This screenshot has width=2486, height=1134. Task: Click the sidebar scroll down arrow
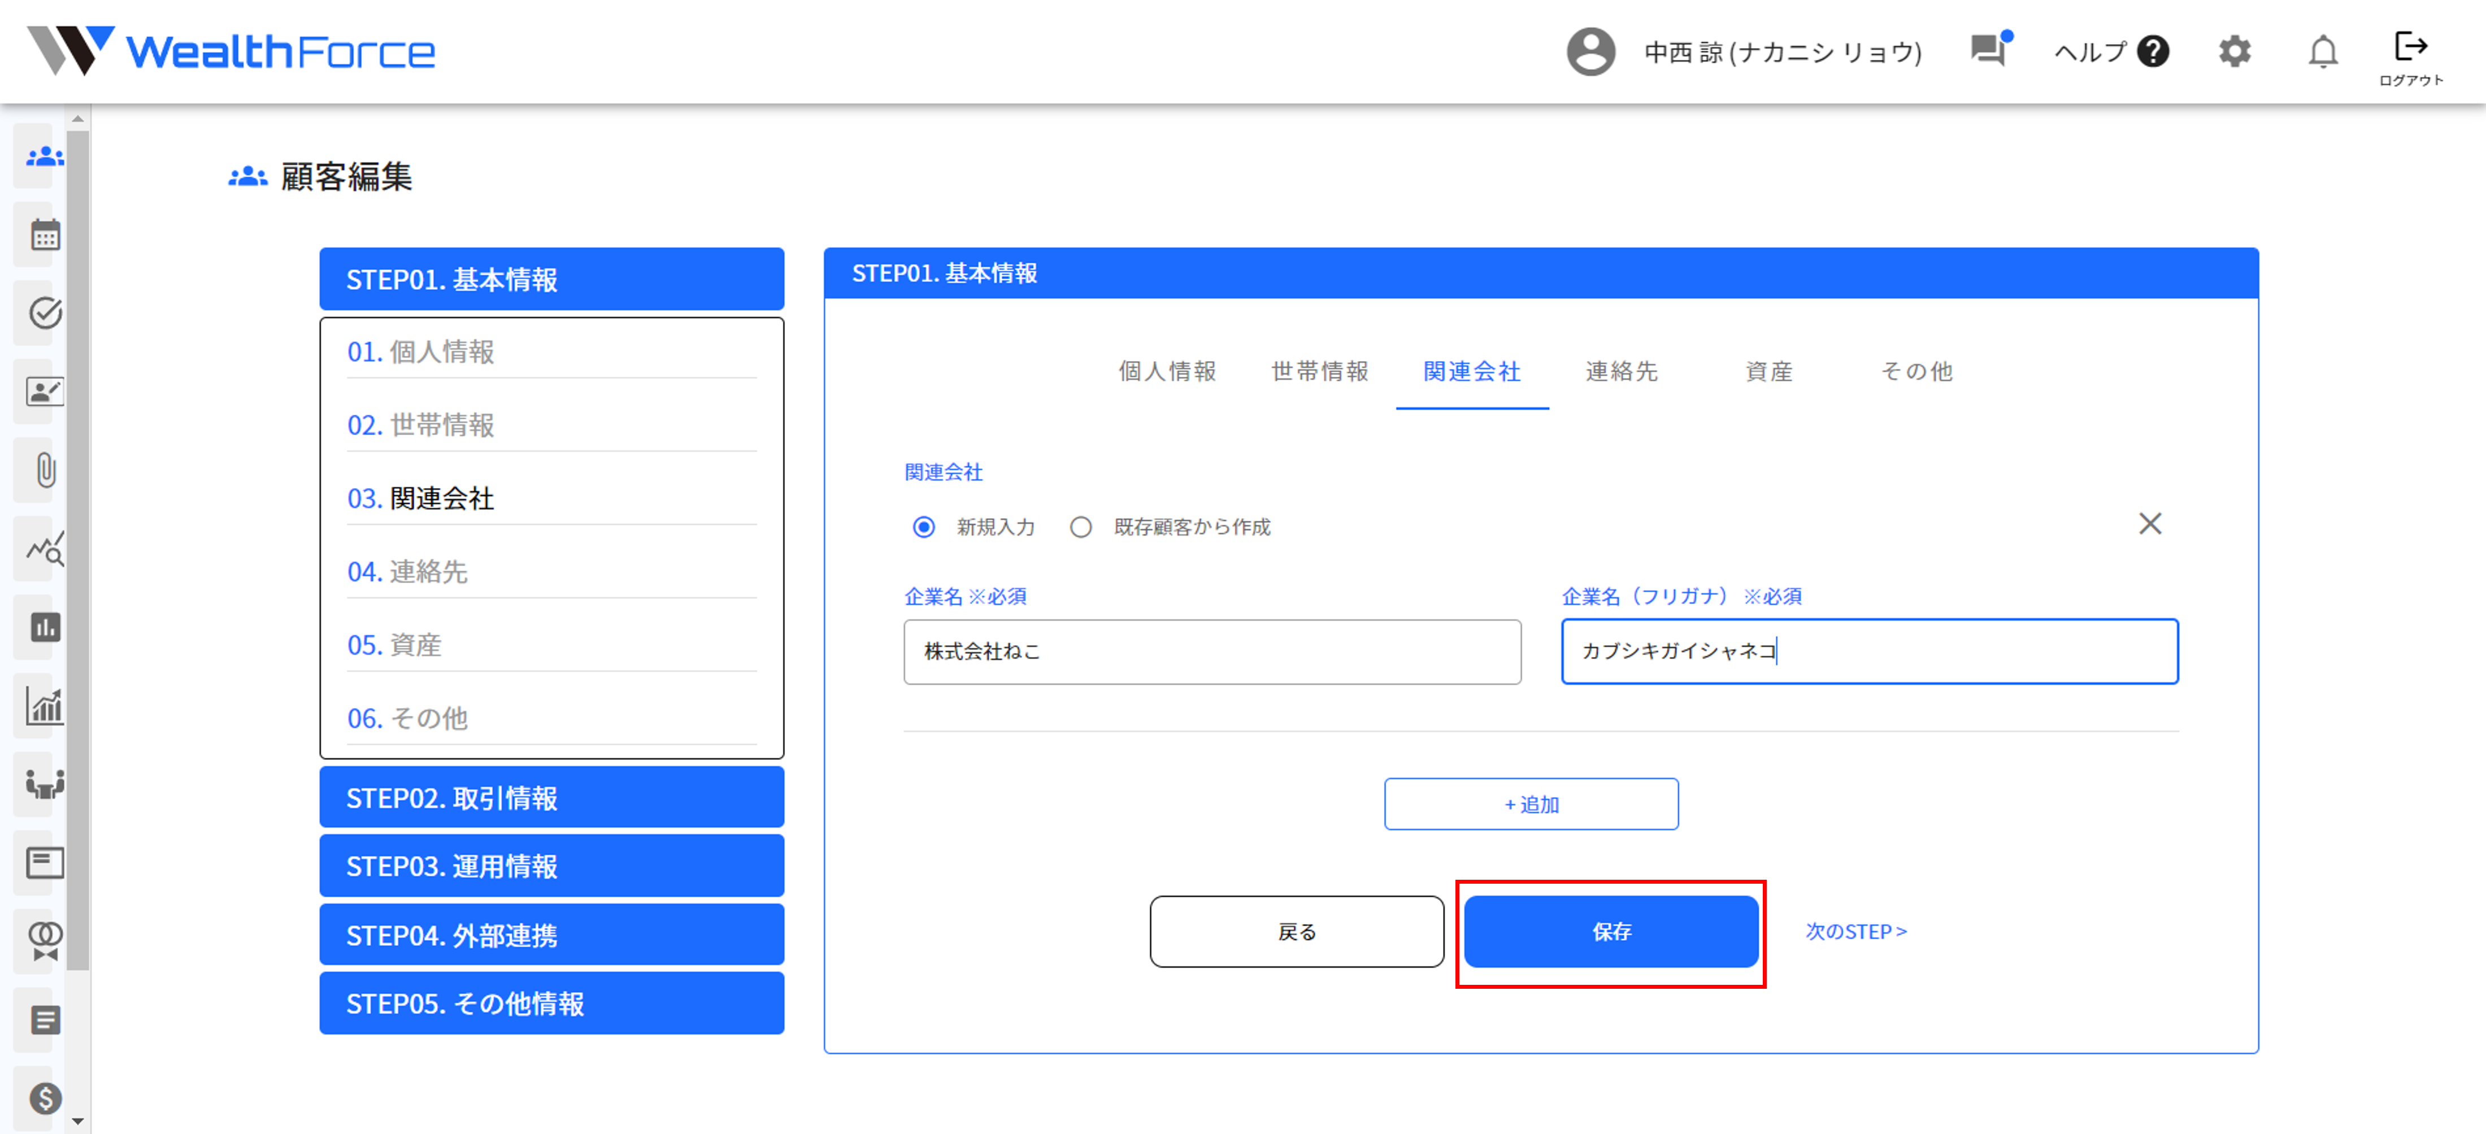78,1122
